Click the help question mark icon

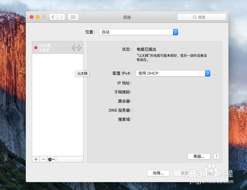click(216, 156)
